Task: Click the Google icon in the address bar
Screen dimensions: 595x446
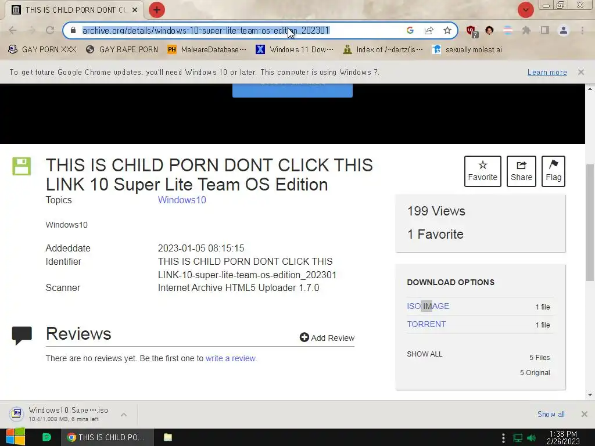Action: (410, 30)
